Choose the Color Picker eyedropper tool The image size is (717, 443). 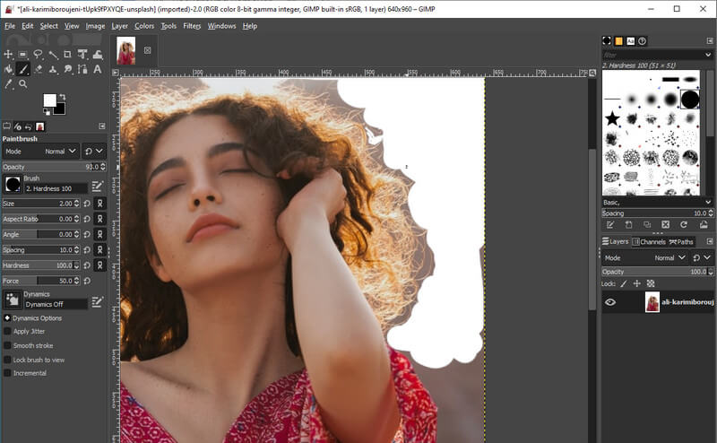[x=9, y=83]
